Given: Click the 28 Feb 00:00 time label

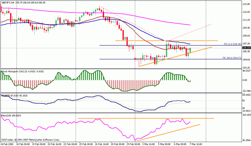Looking at the screenshot, I should pyautogui.click(x=118, y=144).
